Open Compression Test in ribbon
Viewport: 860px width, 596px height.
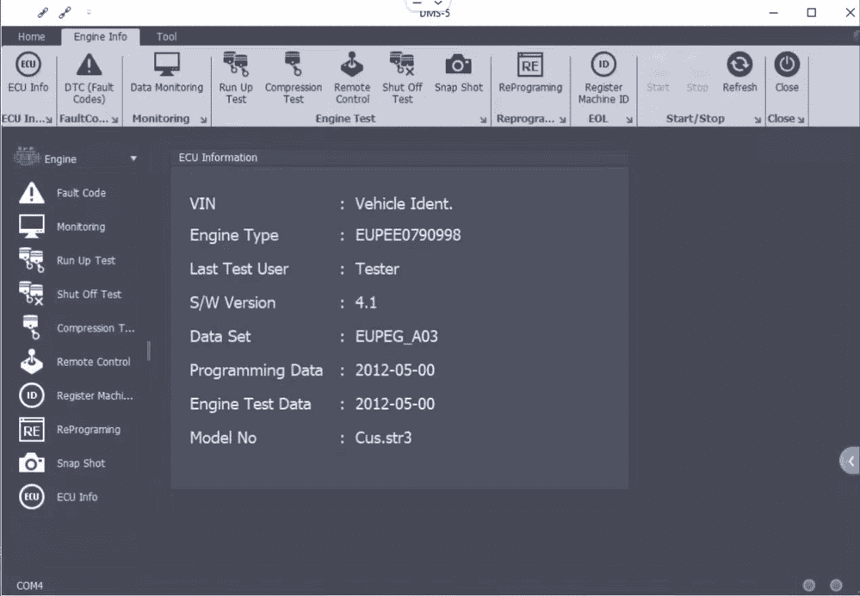click(294, 78)
